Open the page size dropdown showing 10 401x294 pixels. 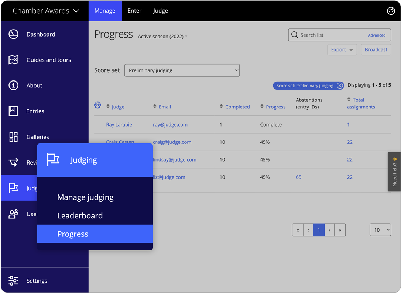[380, 230]
